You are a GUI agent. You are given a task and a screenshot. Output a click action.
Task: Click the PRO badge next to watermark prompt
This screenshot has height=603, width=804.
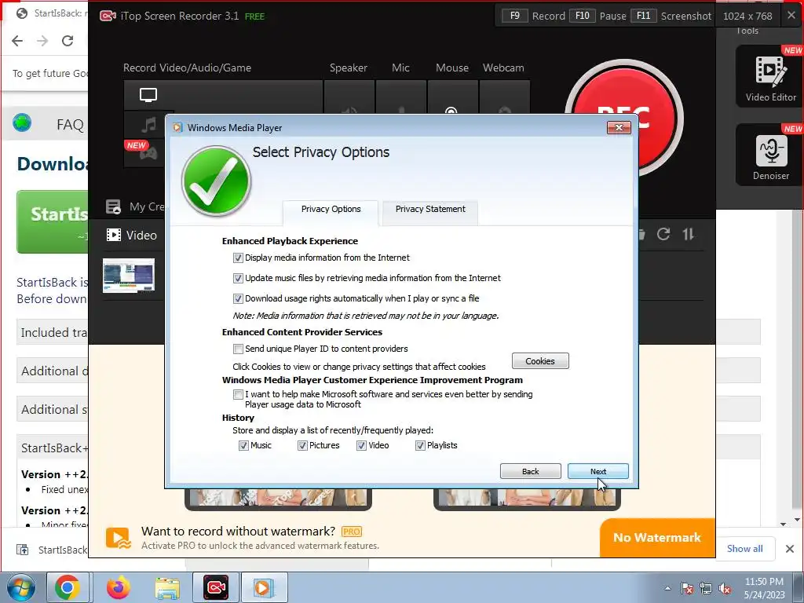352,532
